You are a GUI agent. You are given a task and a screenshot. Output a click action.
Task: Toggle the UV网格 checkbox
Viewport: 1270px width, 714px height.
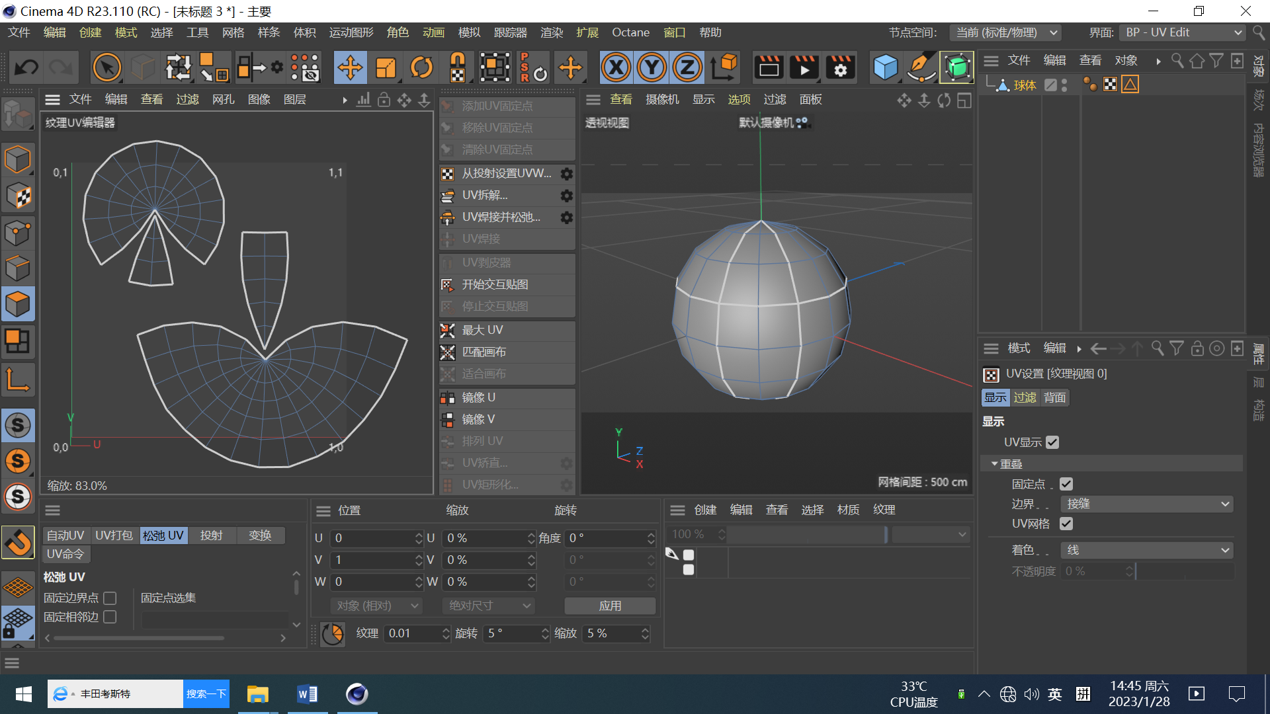pyautogui.click(x=1066, y=524)
